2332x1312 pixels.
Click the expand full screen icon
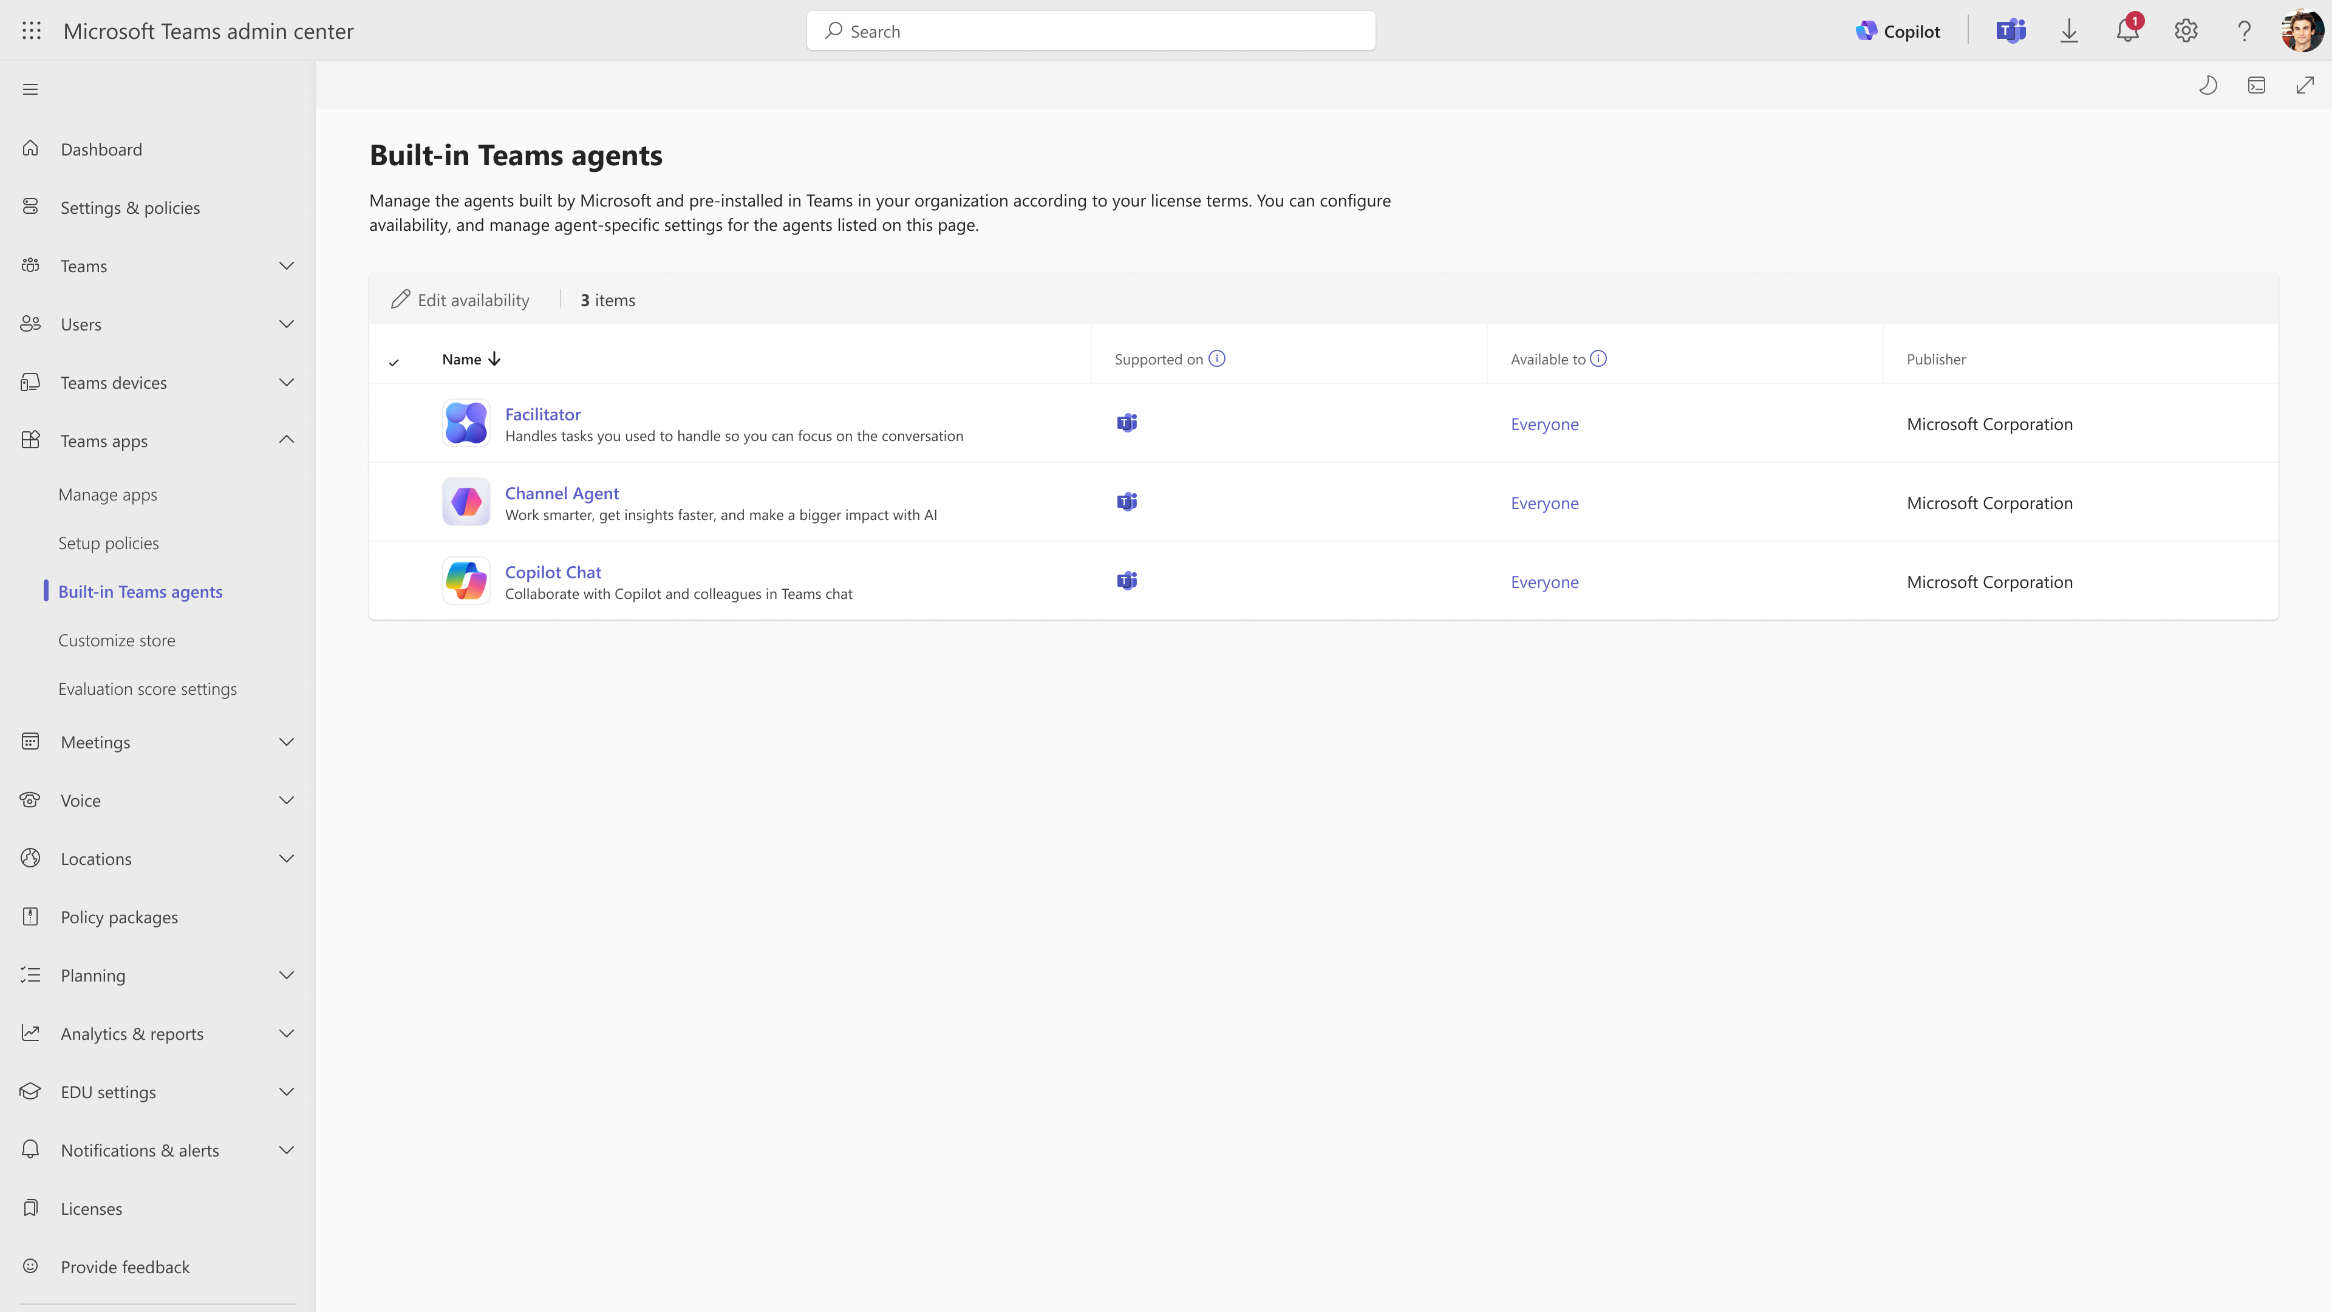pyautogui.click(x=2305, y=85)
